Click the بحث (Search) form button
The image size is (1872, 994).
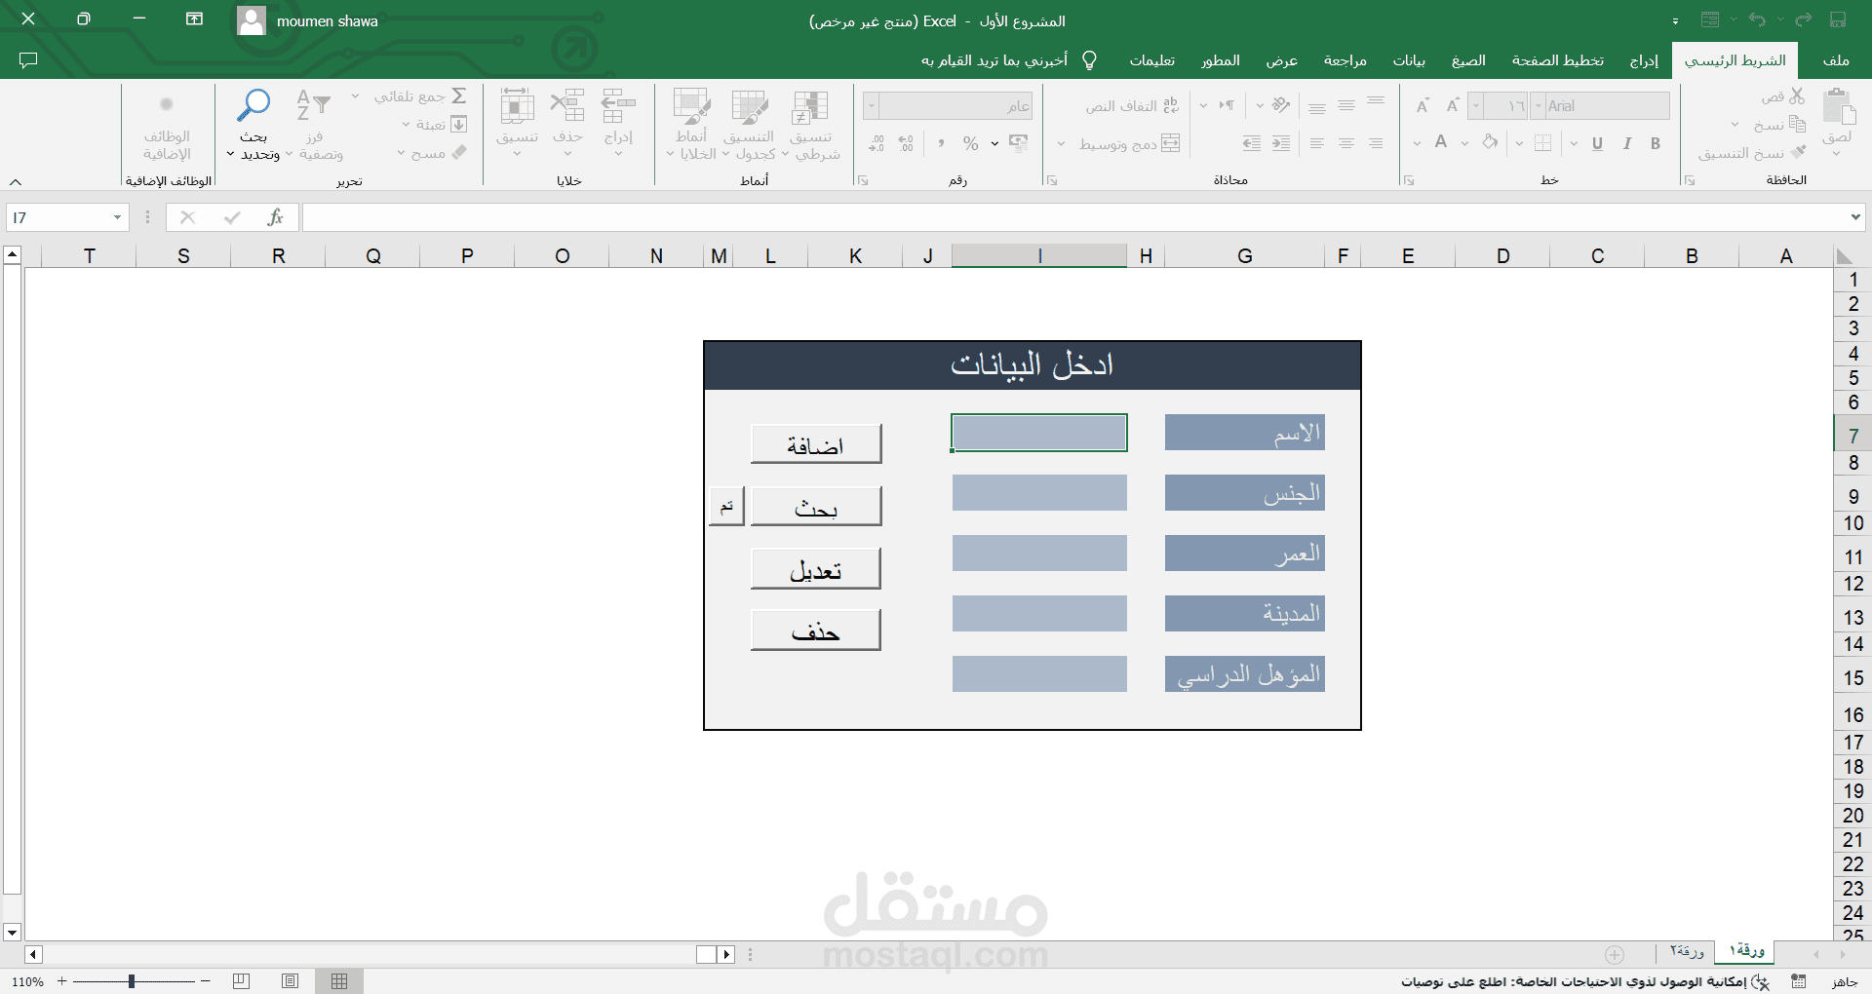pos(816,507)
